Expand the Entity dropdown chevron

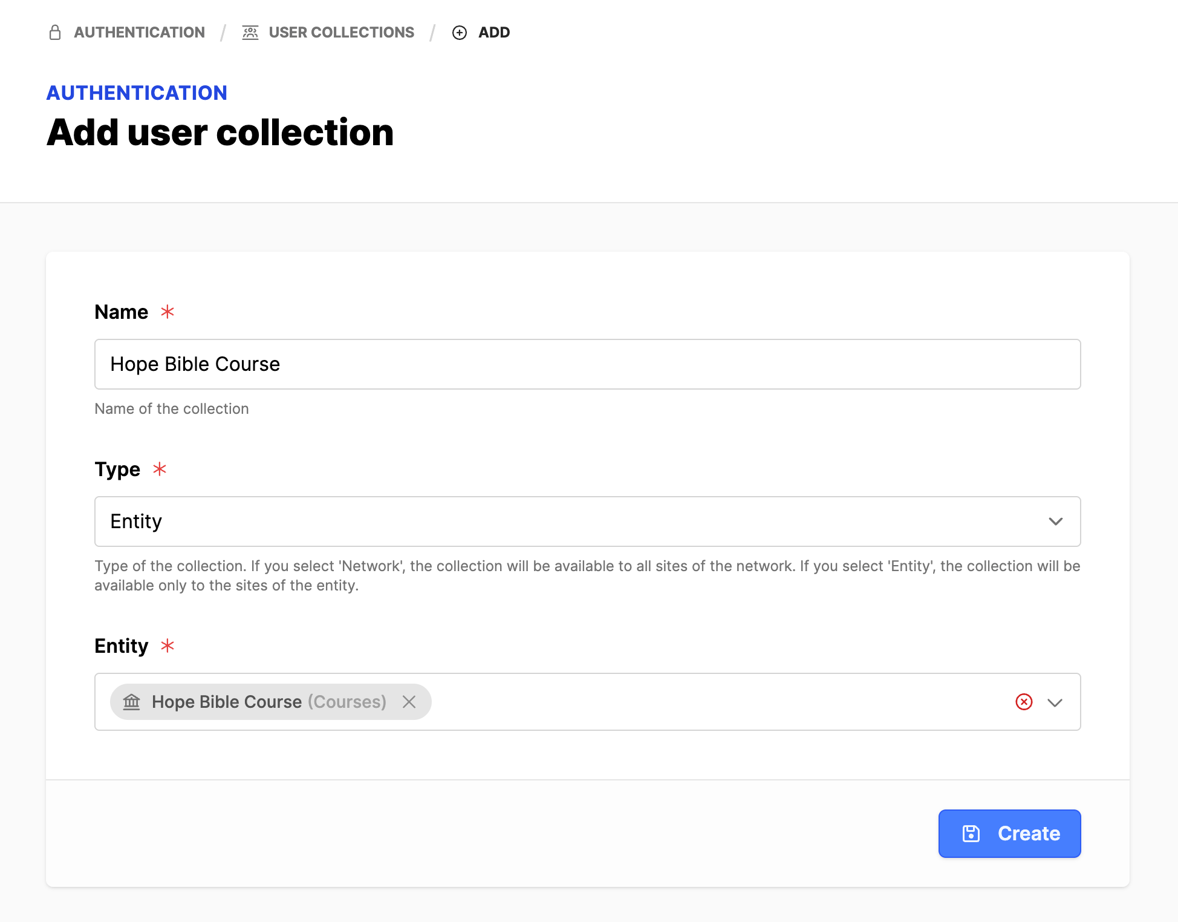(x=1055, y=702)
